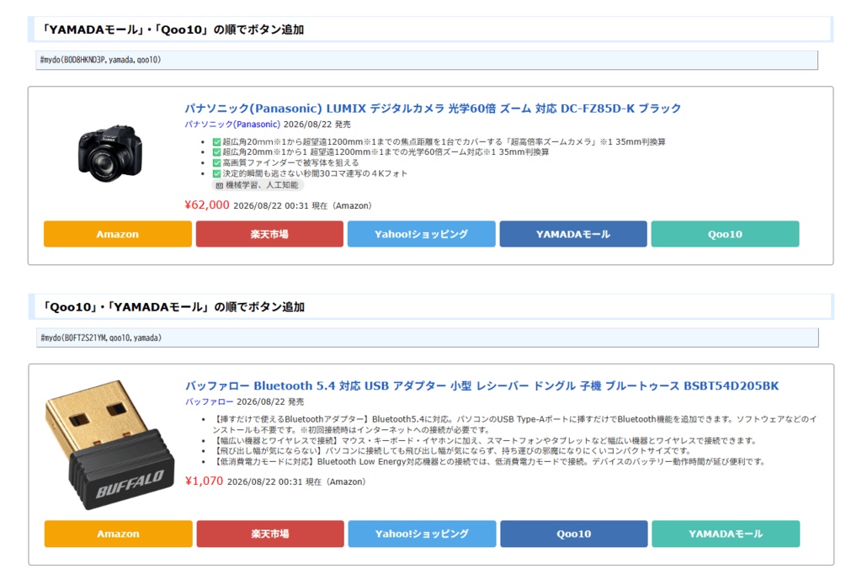Click the green check before 高画質ファインダー
This screenshot has width=862, height=579.
pyautogui.click(x=216, y=162)
